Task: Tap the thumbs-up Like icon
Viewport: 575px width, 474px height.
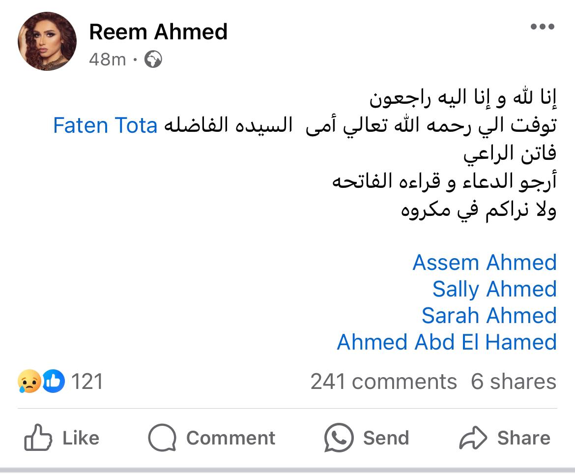Action: [38, 438]
